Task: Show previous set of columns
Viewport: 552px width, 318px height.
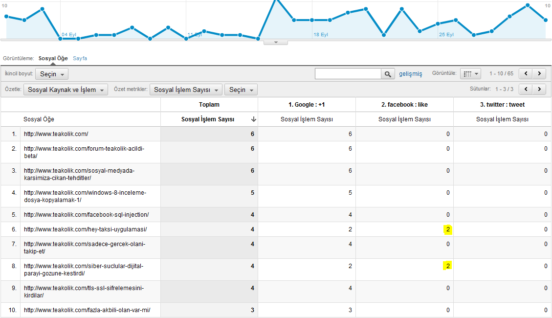Action: coord(526,90)
